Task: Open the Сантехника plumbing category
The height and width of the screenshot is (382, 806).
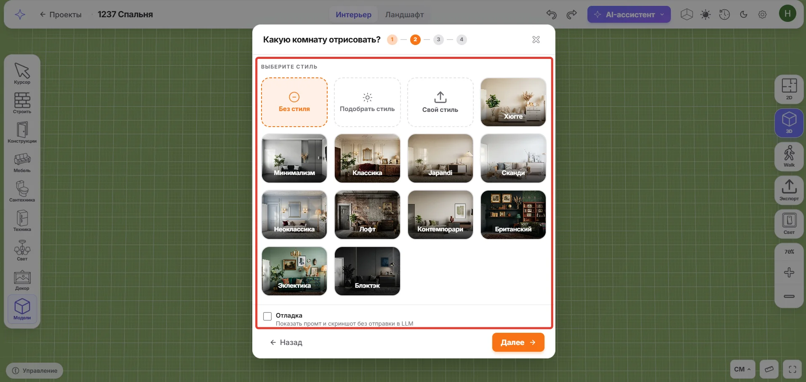Action: pos(22,191)
